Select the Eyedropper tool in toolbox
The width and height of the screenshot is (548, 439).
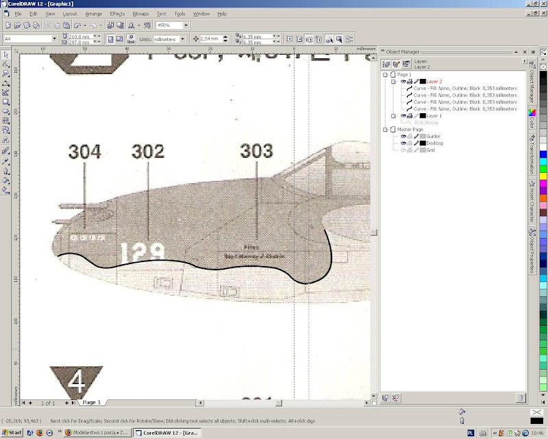[6, 161]
